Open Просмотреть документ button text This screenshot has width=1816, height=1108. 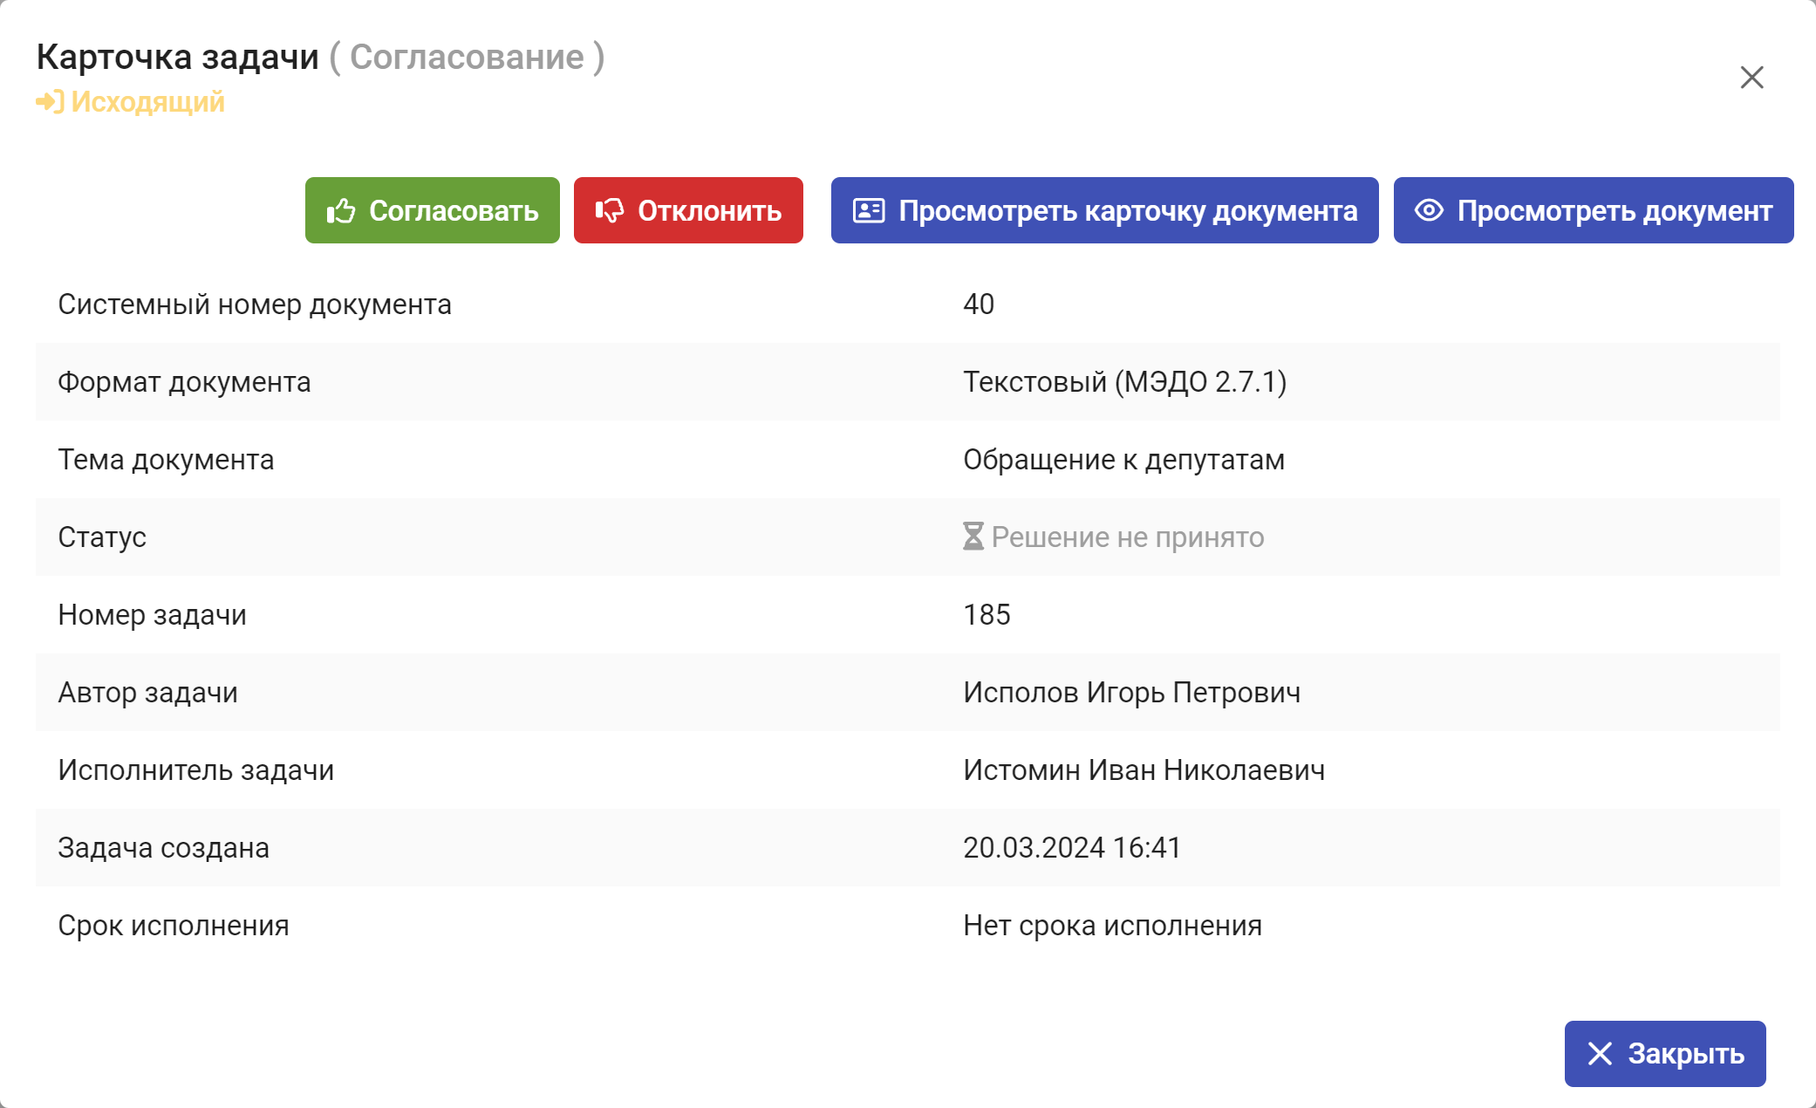(x=1615, y=210)
